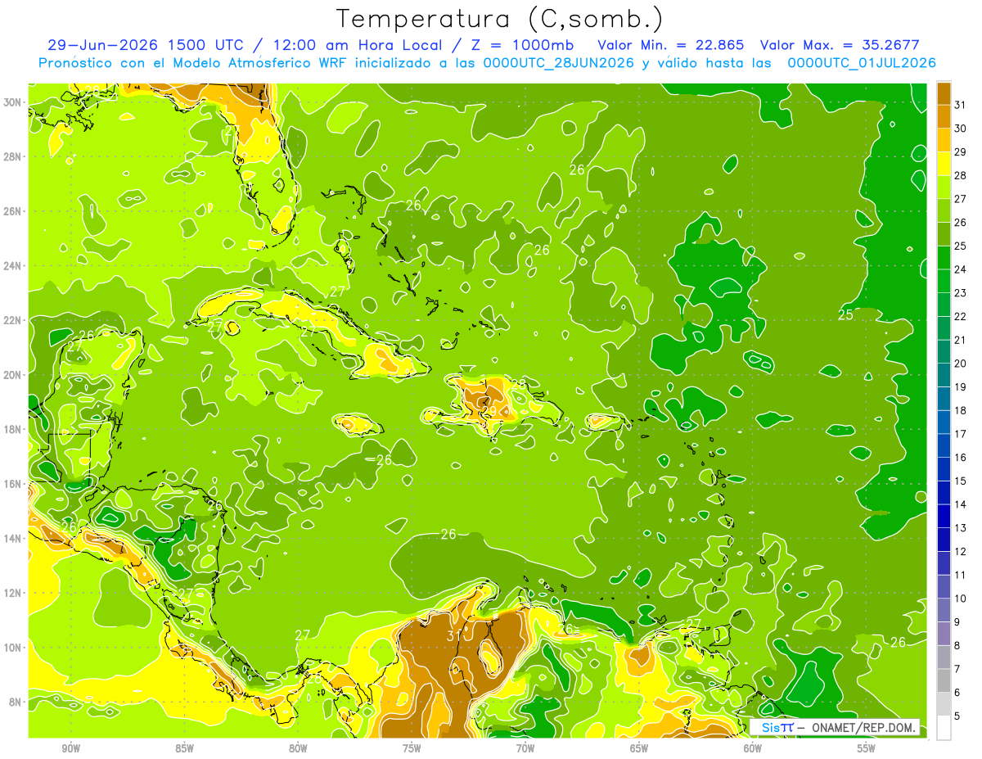This screenshot has height=759, width=982.
Task: Pick the yellow swatch between 28 and 29
Action: 944,164
